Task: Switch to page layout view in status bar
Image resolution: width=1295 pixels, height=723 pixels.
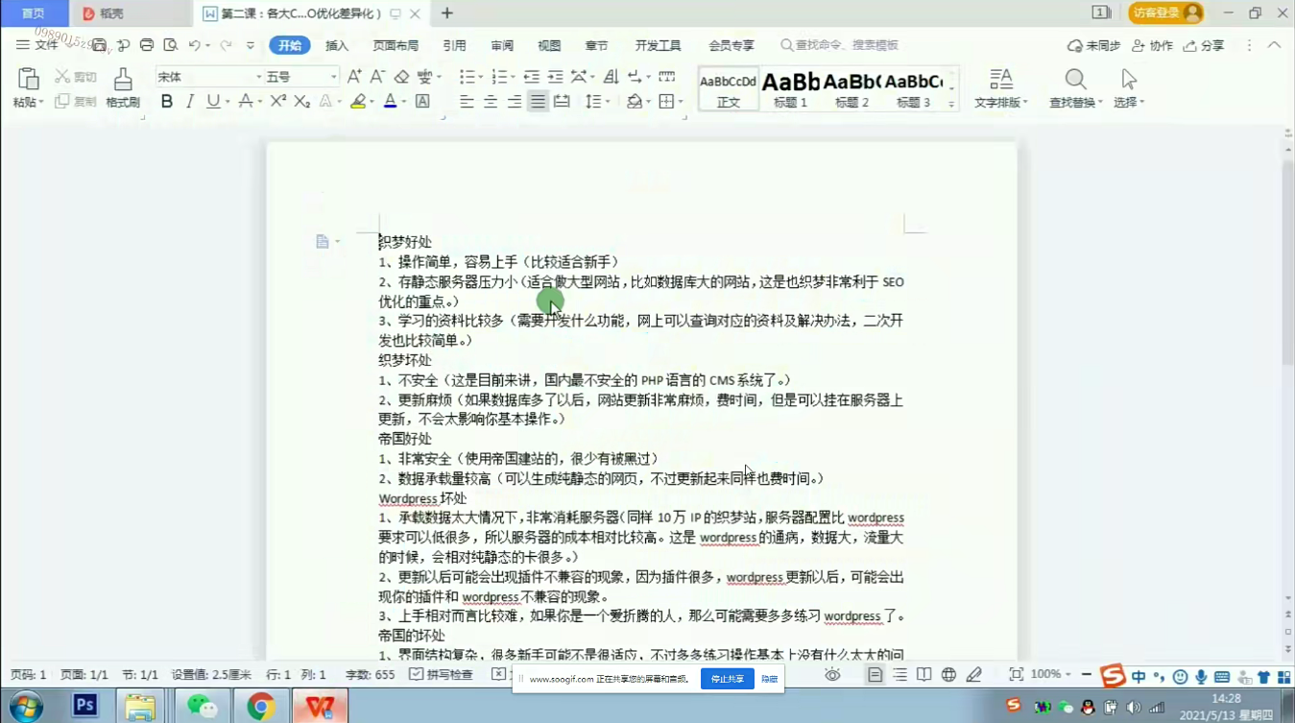Action: pos(875,675)
